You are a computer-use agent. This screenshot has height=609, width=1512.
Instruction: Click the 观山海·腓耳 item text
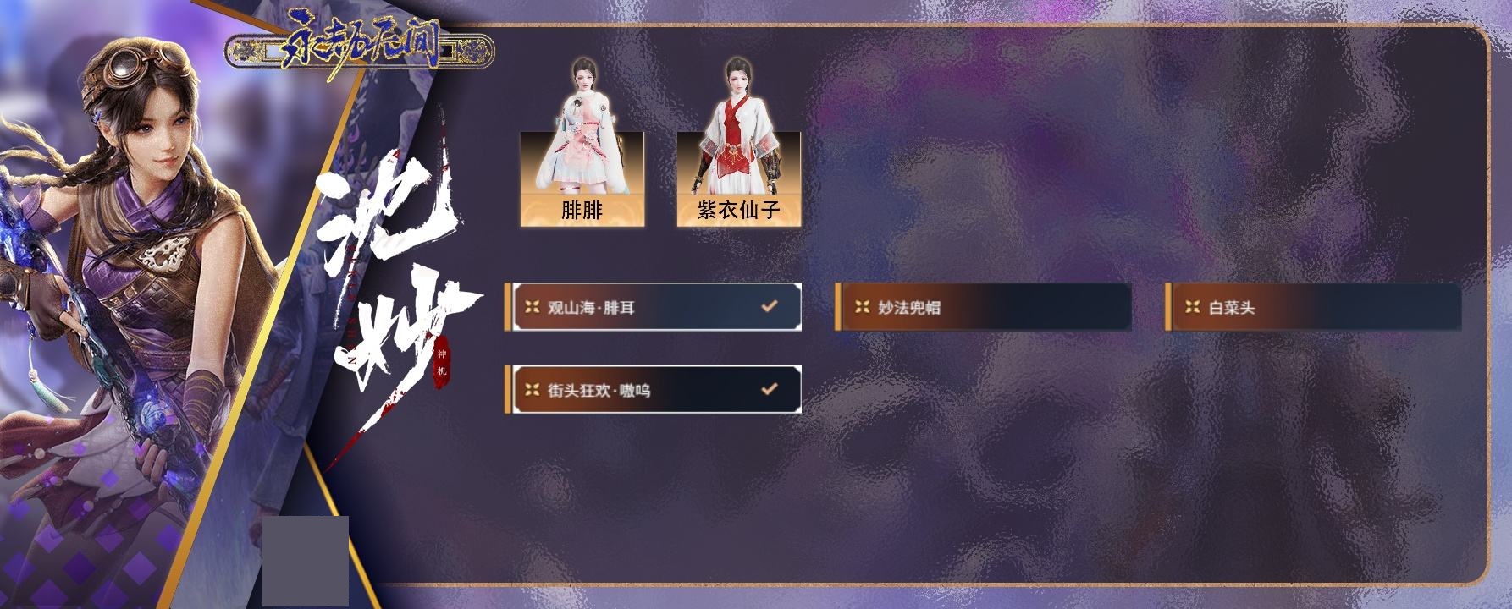pos(591,308)
